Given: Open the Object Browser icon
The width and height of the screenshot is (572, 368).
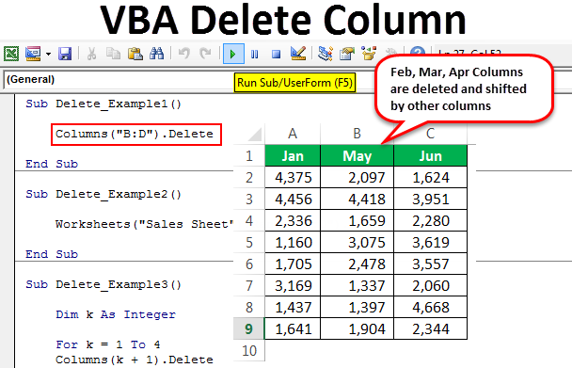Looking at the screenshot, I should coord(369,54).
